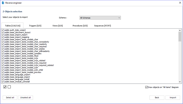Select row public.base_language_install
183x104 pixels.
[17, 79]
